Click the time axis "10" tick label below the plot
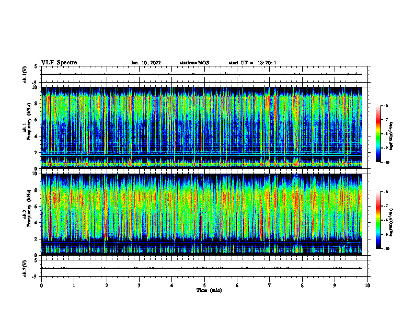This screenshot has width=414, height=320. [x=367, y=285]
